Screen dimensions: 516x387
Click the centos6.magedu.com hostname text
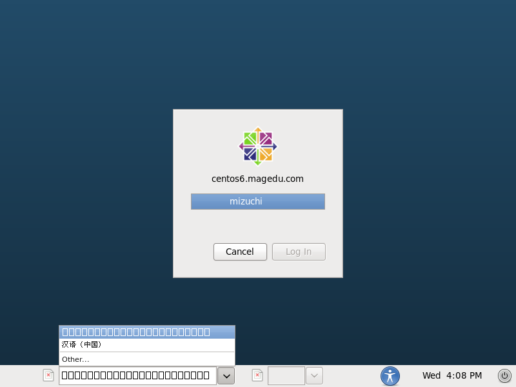(257, 179)
